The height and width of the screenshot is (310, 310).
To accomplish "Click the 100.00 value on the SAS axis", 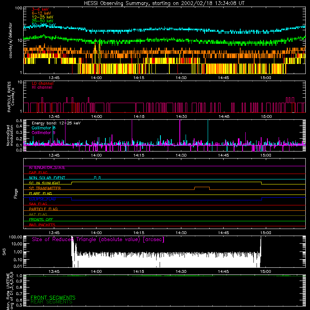I will coord(15,237).
